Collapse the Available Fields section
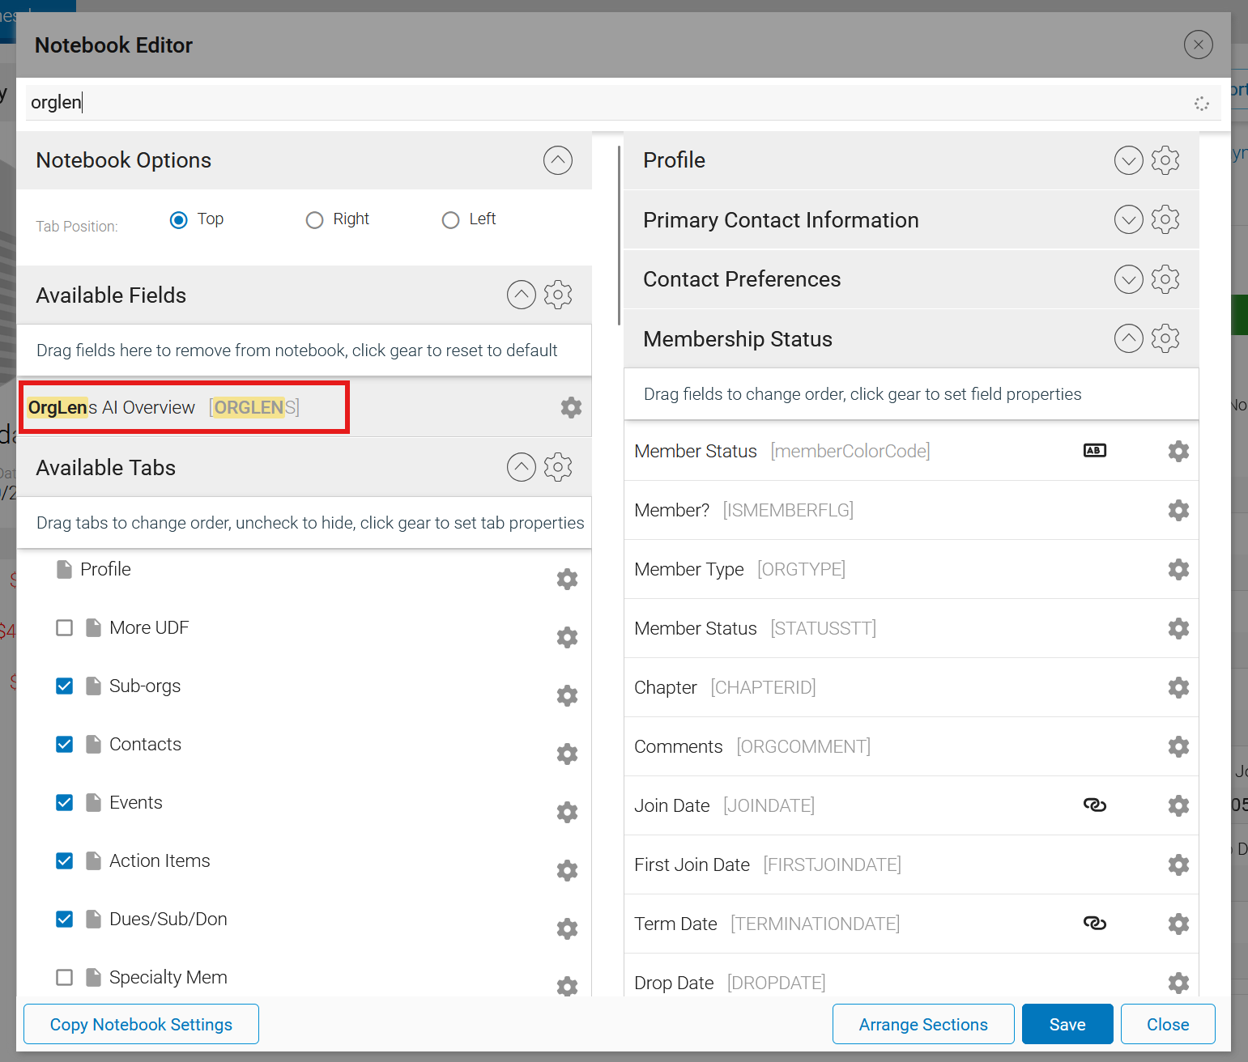This screenshot has height=1062, width=1248. (522, 295)
